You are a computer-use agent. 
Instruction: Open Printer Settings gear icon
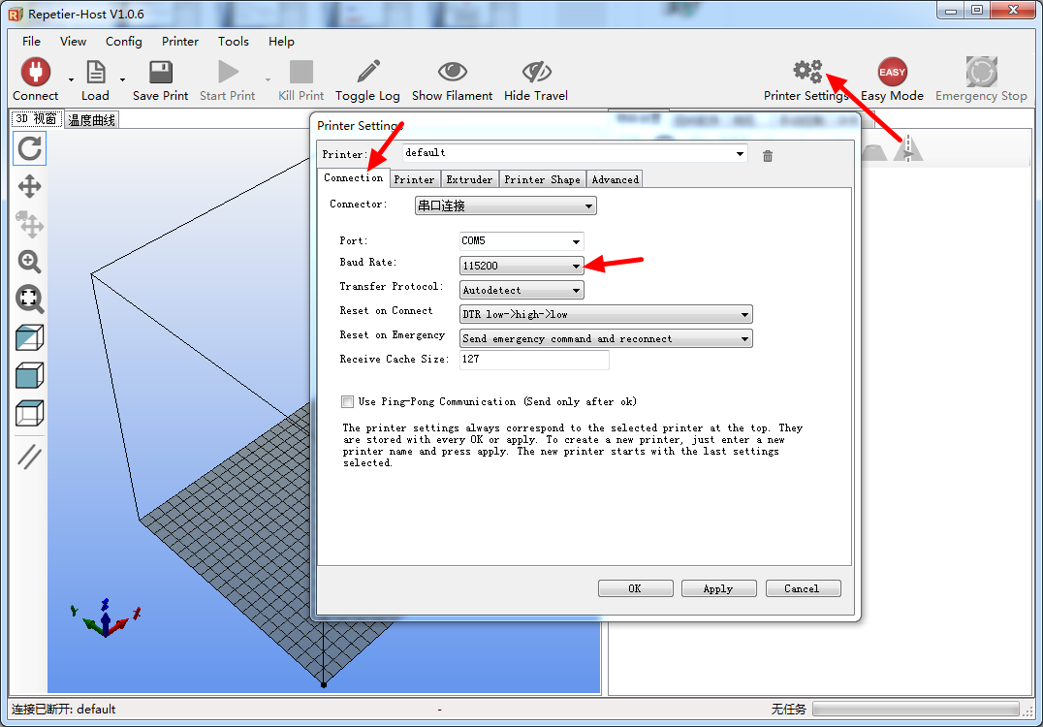pyautogui.click(x=806, y=73)
